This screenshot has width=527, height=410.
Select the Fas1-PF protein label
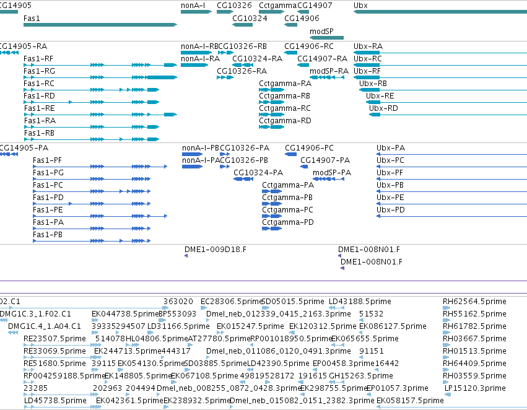click(x=48, y=160)
